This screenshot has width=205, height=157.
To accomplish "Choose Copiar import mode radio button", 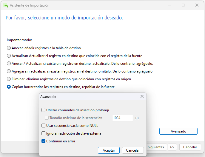I will 9,87.
